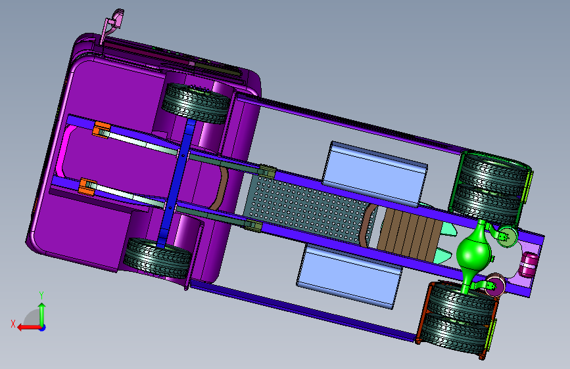Viewport: 570px width, 369px height.
Task: Click the red X axis arrow of the triad
Action: tap(28, 328)
